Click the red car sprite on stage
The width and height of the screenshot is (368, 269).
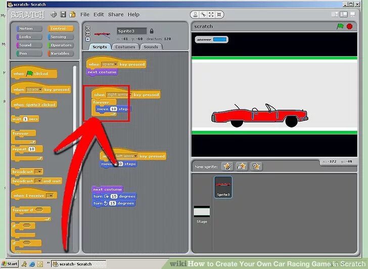(x=260, y=115)
